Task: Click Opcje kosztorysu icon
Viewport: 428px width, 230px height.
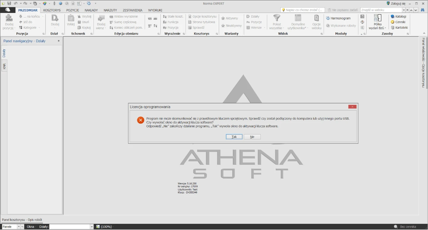Action: click(x=190, y=16)
